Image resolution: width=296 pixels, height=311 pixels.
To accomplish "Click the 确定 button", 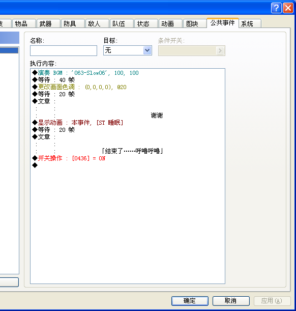I will click(x=190, y=301).
